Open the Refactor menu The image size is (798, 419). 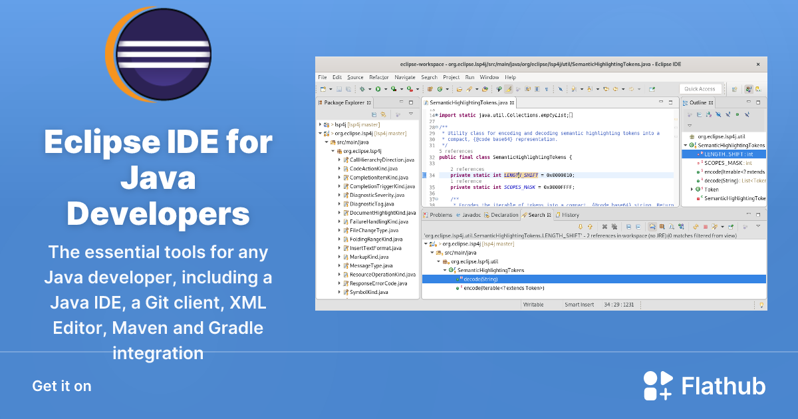click(379, 77)
